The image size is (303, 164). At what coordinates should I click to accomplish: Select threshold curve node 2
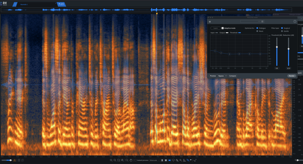(x=221, y=53)
